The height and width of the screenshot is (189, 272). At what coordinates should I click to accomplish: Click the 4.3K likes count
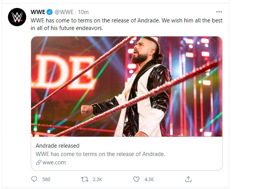coord(149,179)
